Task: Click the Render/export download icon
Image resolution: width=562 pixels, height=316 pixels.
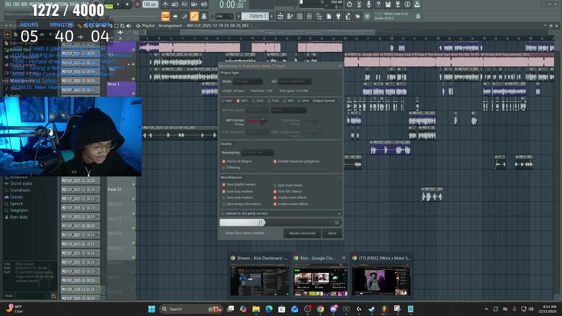Action: tap(417, 4)
